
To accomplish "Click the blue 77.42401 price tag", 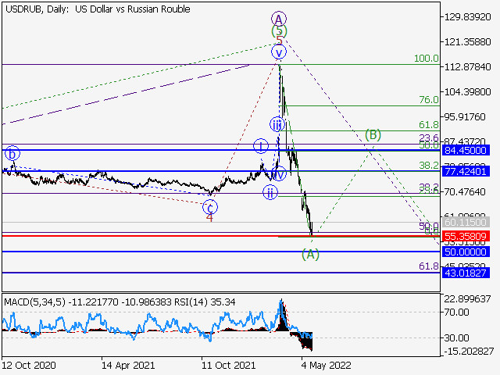I will click(x=466, y=172).
